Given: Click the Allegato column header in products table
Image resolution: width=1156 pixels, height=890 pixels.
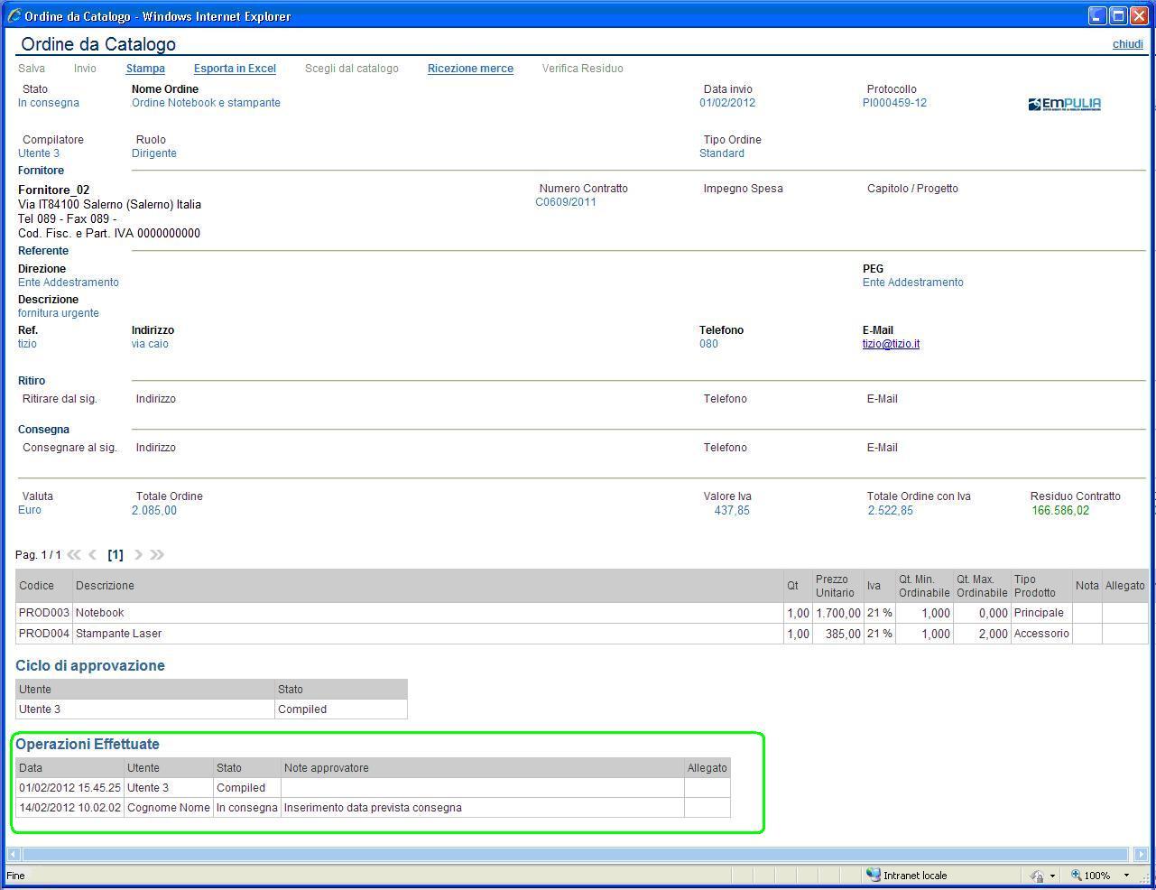Looking at the screenshot, I should [x=1124, y=586].
